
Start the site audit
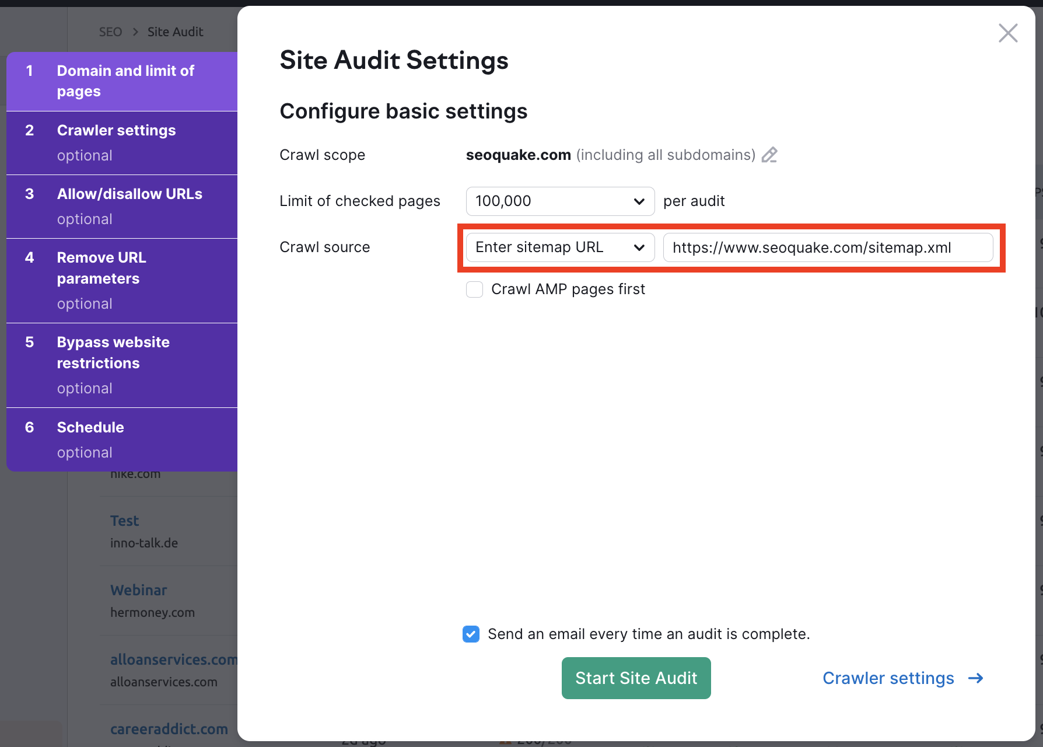(636, 678)
